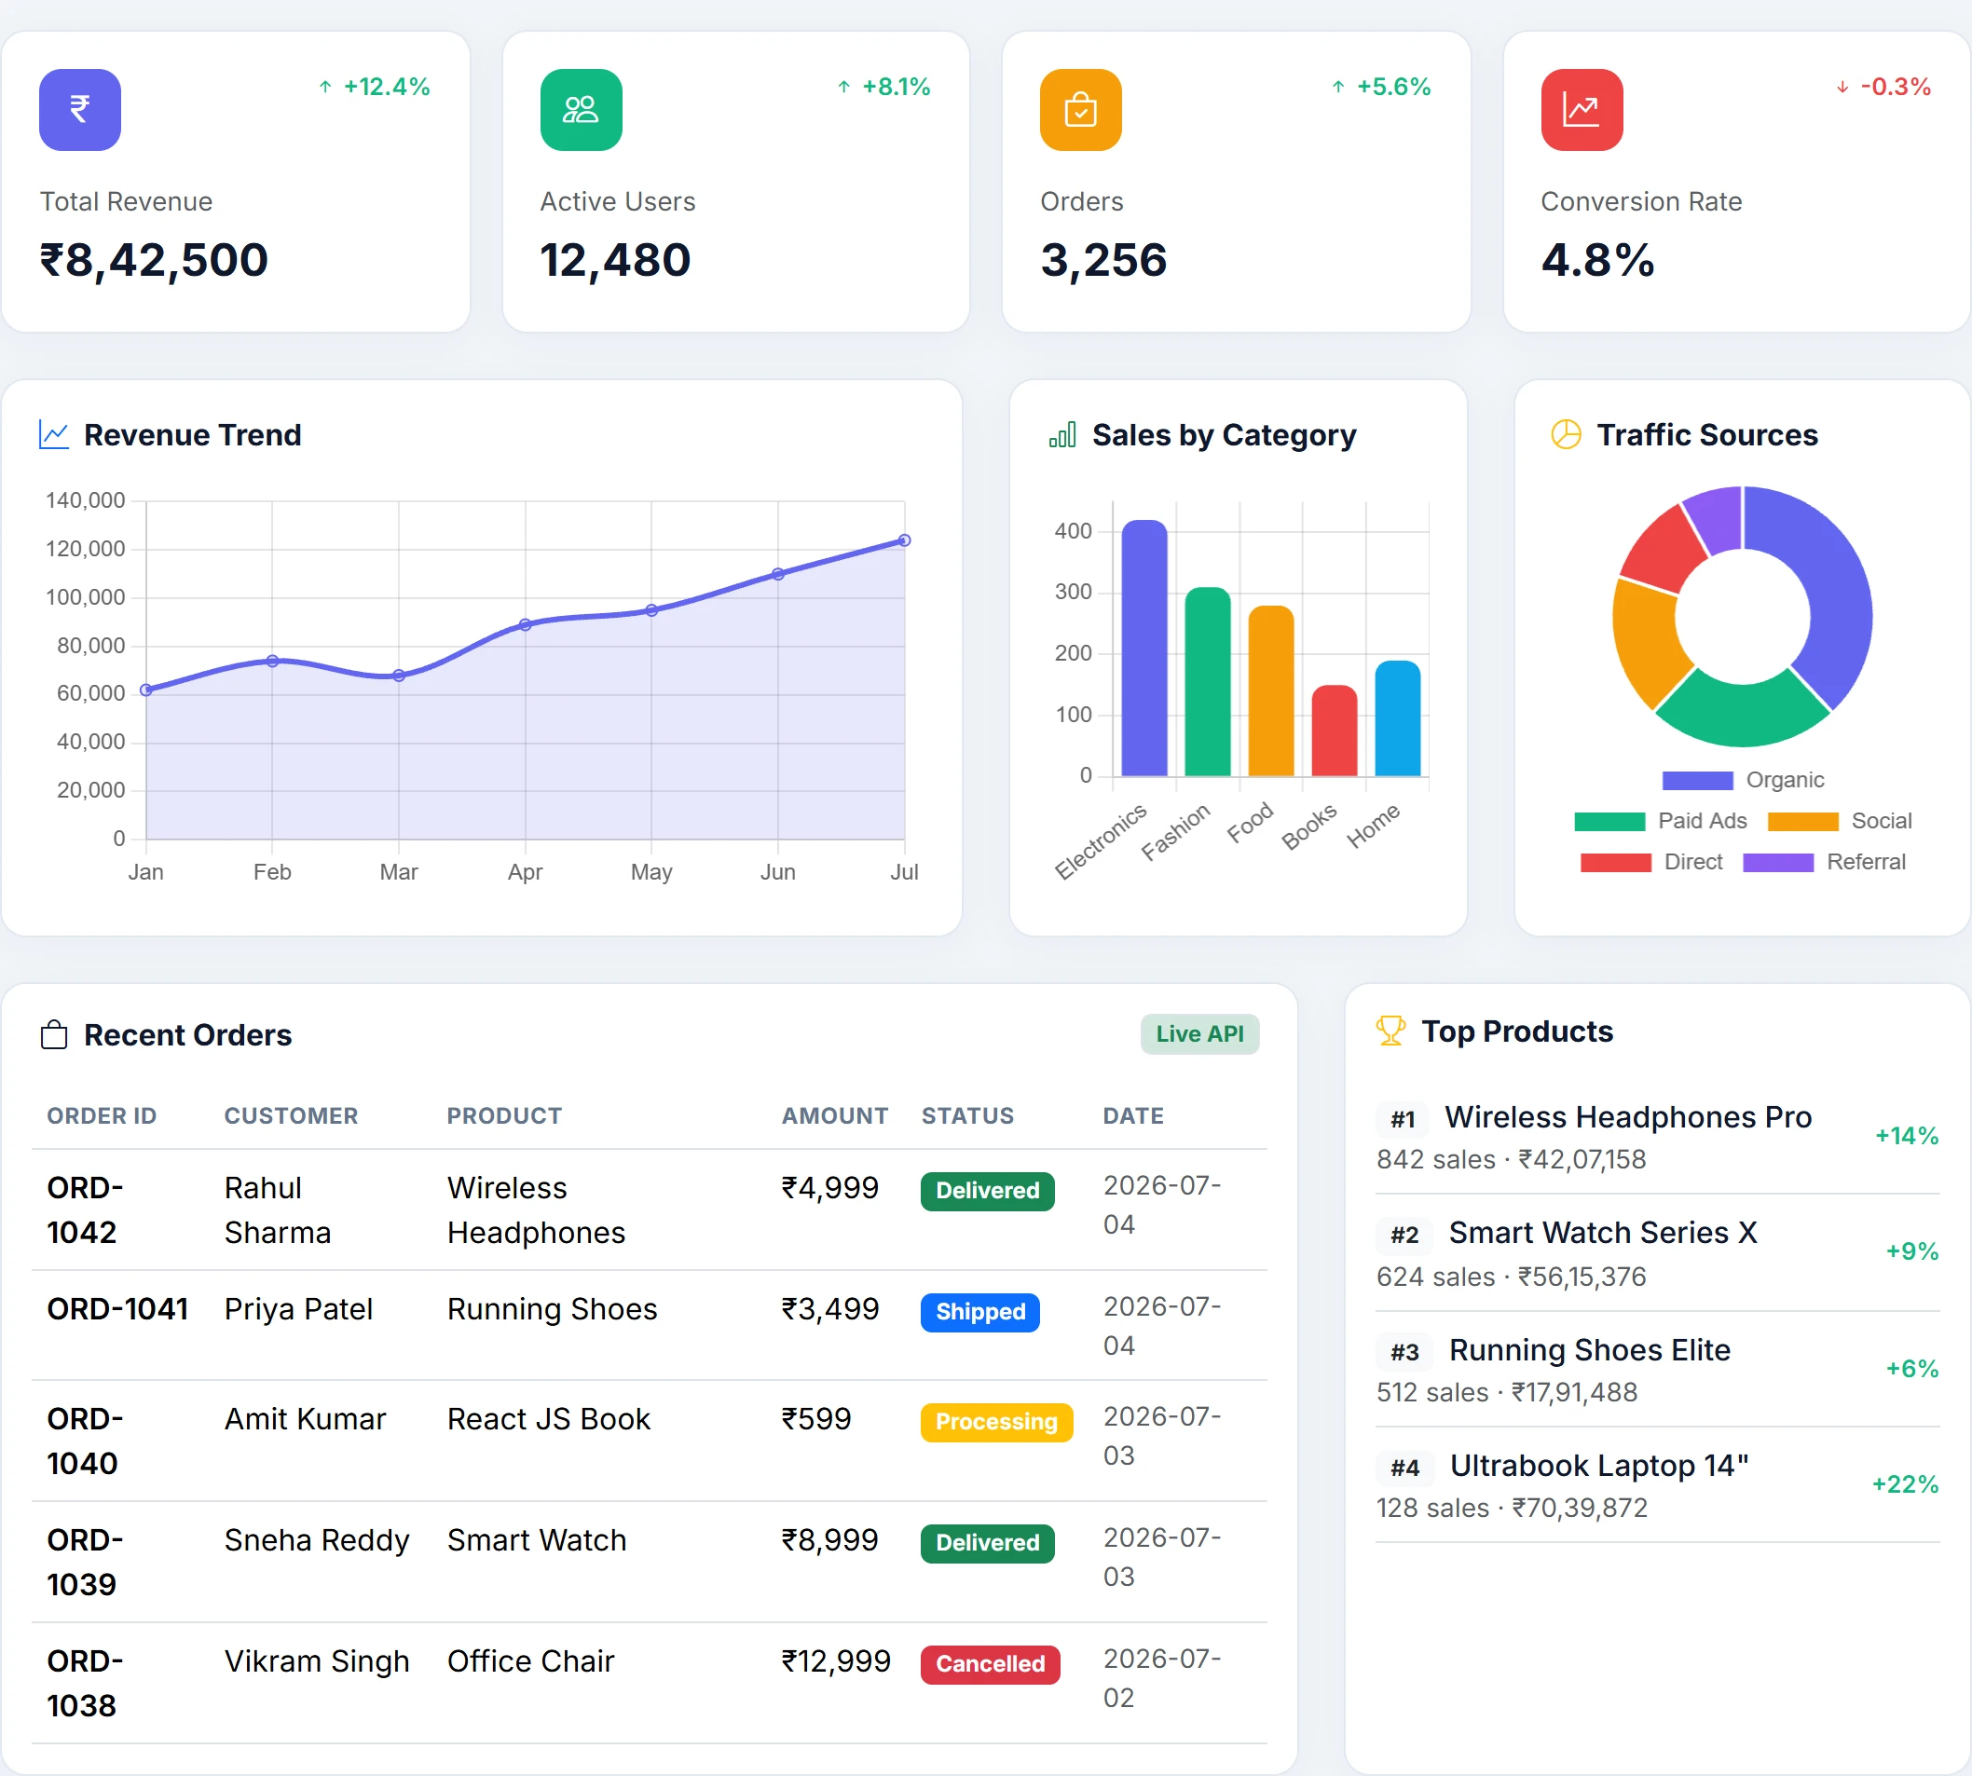
Task: Click the DATE column header
Action: (1133, 1115)
